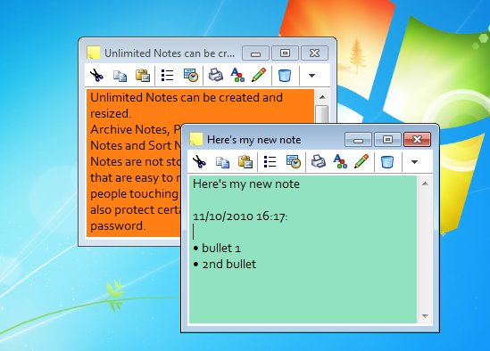Screen dimensions: 490x351
Task: Click orange note scrollbar thumb
Action: (322, 114)
